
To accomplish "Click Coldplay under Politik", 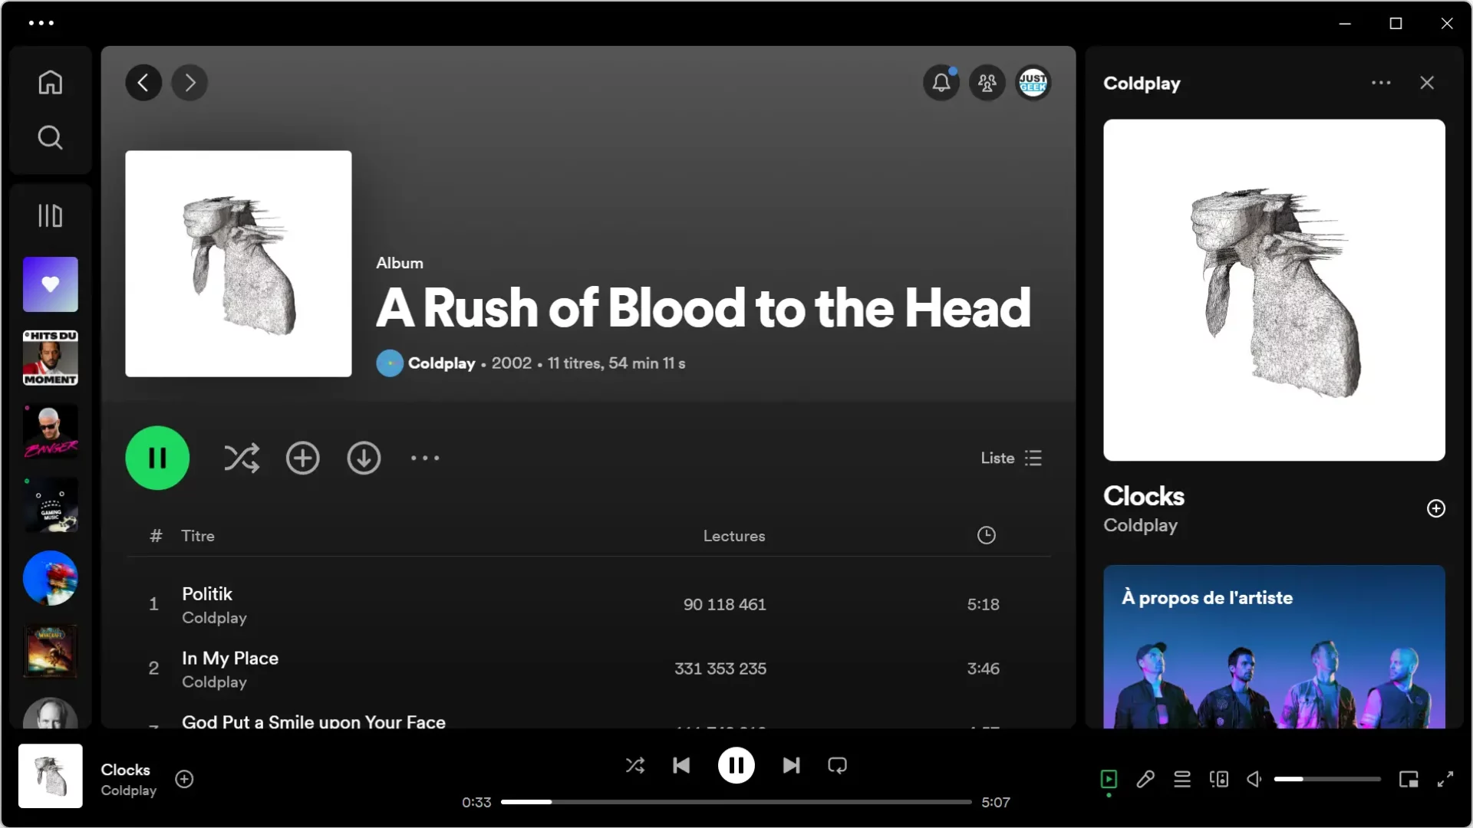I will (x=214, y=618).
